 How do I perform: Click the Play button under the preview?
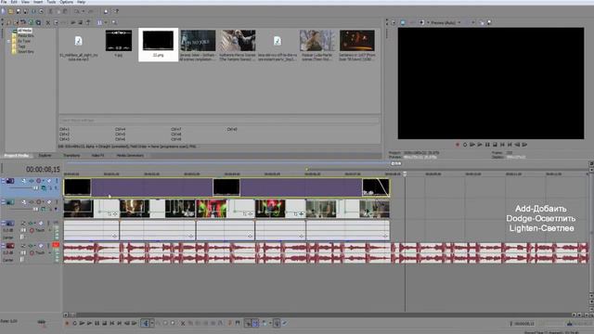(x=480, y=145)
